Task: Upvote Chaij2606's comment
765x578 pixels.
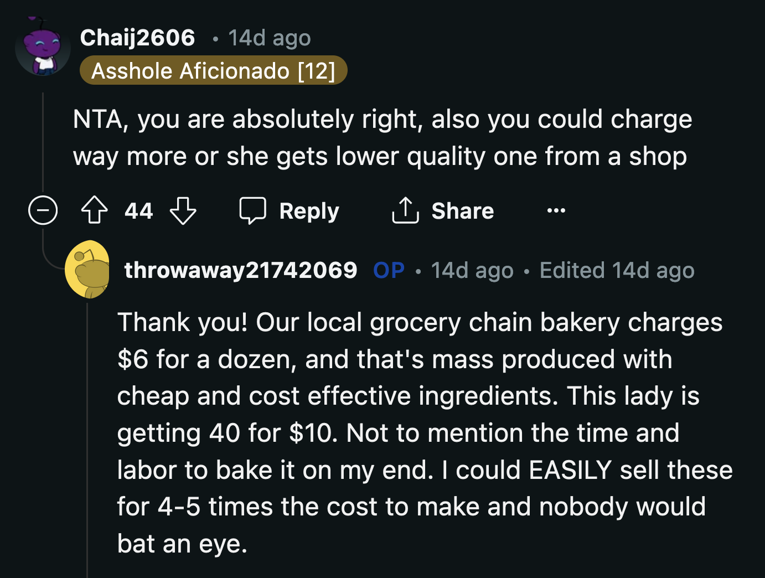Action: [94, 210]
